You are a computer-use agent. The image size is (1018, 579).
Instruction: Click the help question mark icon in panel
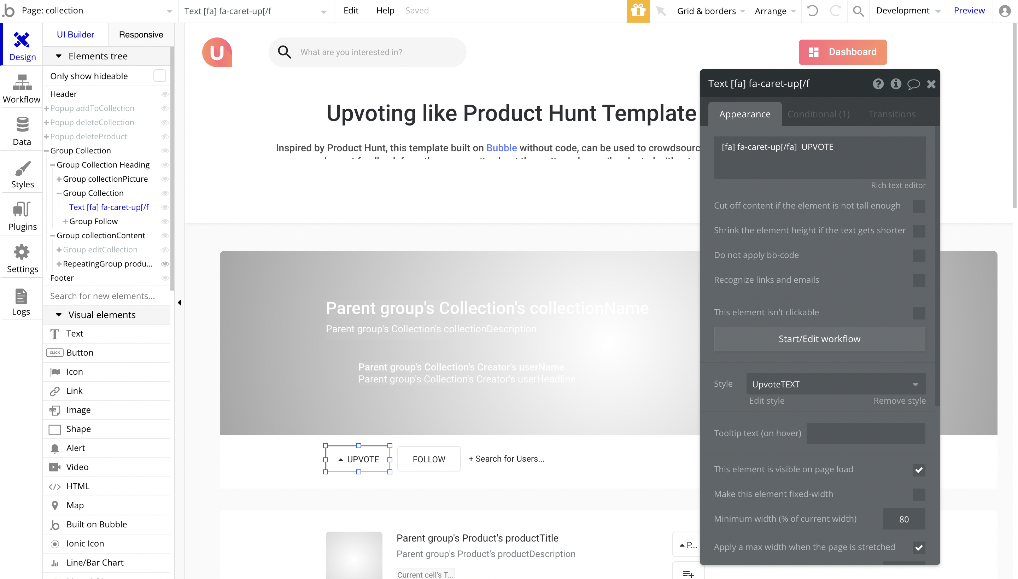coord(878,84)
